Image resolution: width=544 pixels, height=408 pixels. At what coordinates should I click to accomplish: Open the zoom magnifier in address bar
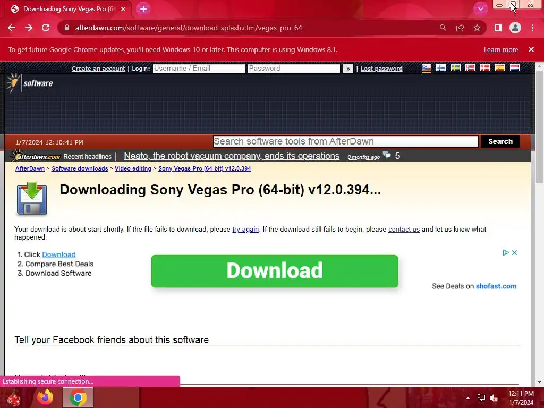[443, 28]
